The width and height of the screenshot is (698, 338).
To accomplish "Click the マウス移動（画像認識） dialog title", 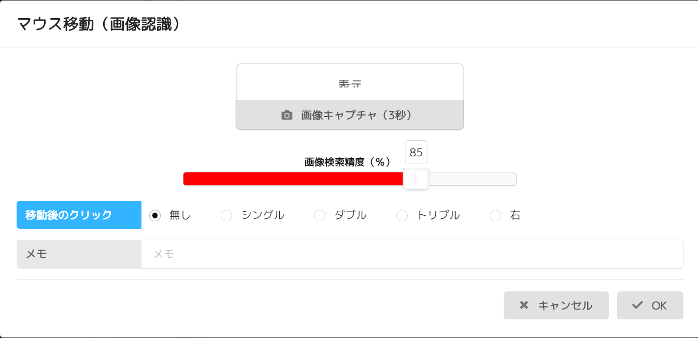I will (x=99, y=24).
